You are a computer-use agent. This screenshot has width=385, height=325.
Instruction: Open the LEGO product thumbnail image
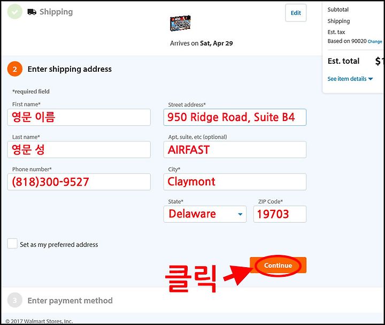180,24
